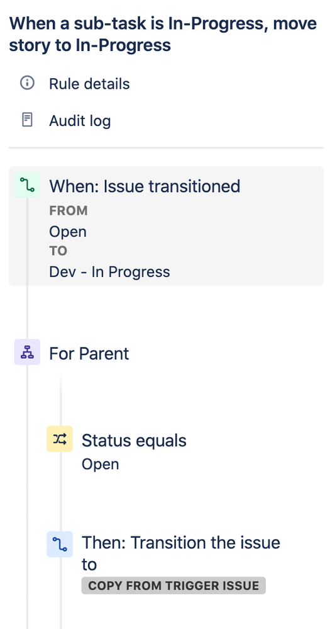The image size is (330, 629).
Task: Open the Audit log
Action: (80, 121)
